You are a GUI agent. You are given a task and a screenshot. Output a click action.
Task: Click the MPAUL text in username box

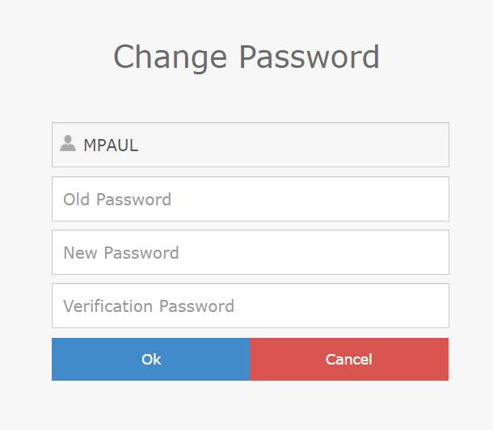(111, 145)
